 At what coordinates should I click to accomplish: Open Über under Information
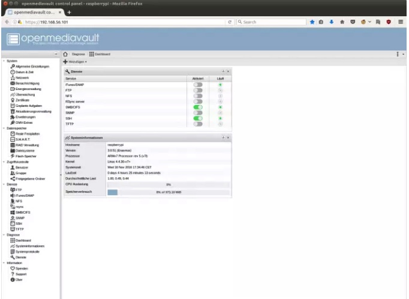click(16, 280)
